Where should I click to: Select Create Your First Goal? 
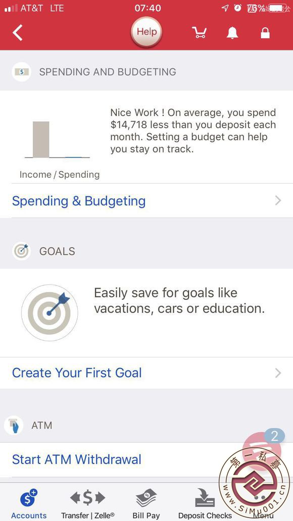click(x=77, y=373)
